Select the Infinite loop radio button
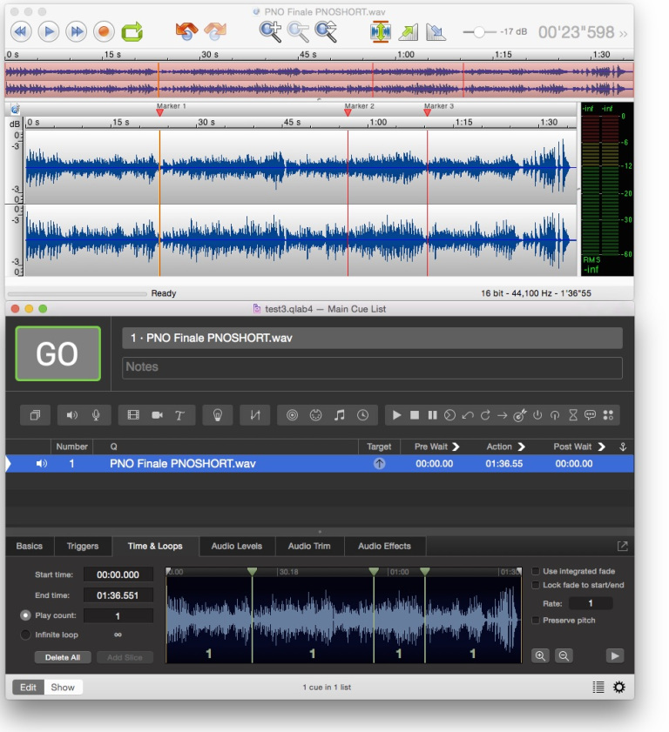The height and width of the screenshot is (732, 669). [x=25, y=635]
